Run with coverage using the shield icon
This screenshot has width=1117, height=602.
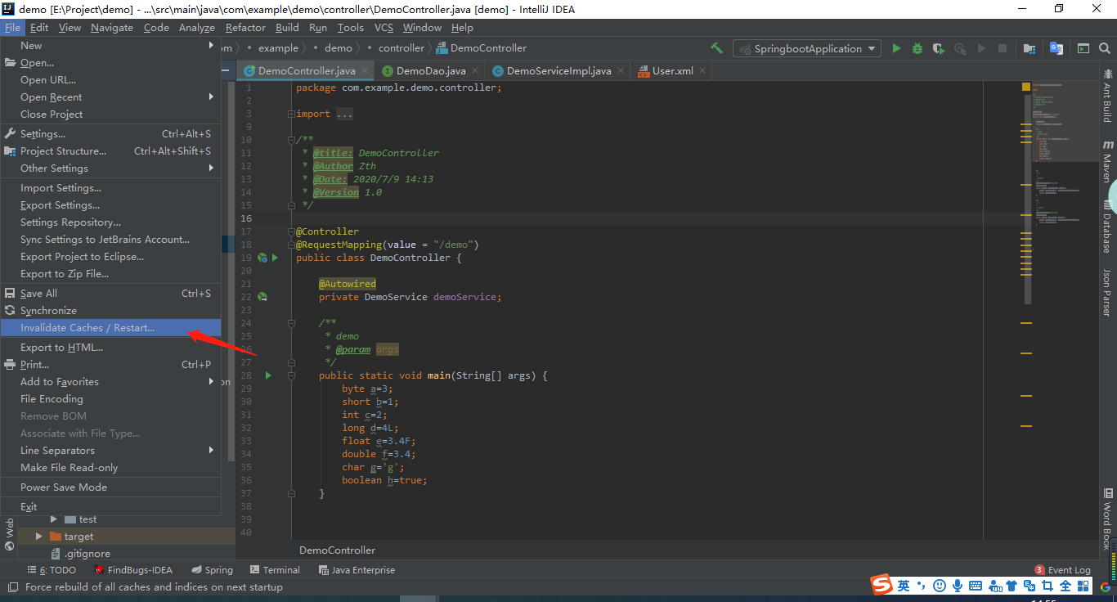click(939, 48)
